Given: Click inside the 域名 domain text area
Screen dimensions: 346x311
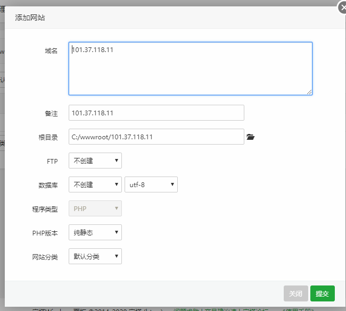Looking at the screenshot, I should [x=191, y=69].
